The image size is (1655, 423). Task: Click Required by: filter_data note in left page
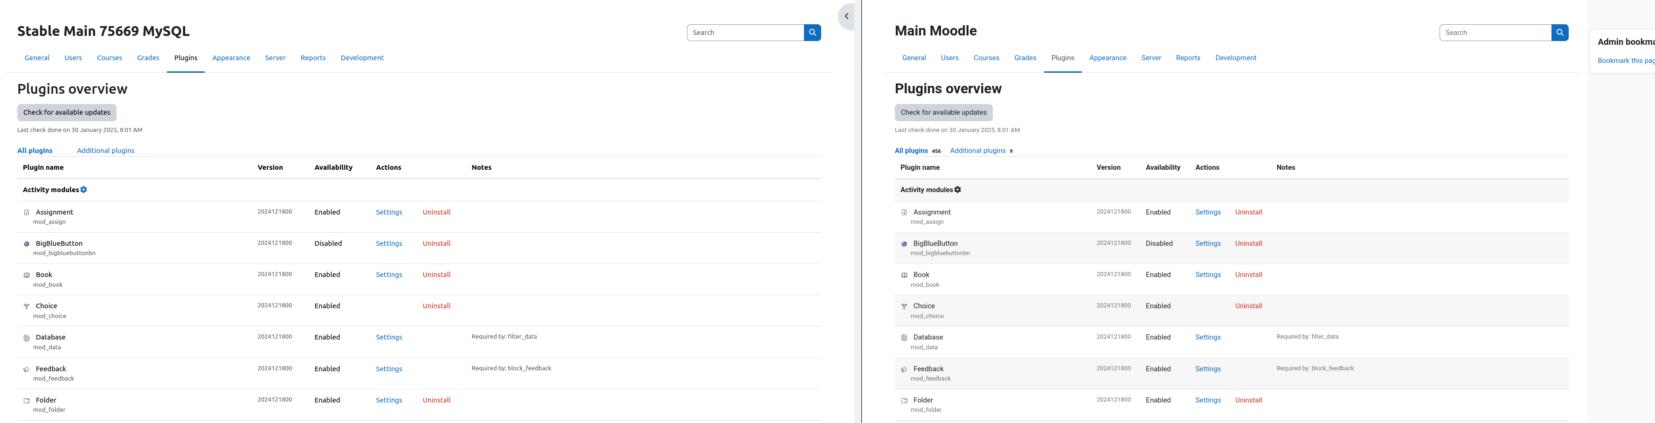[505, 337]
